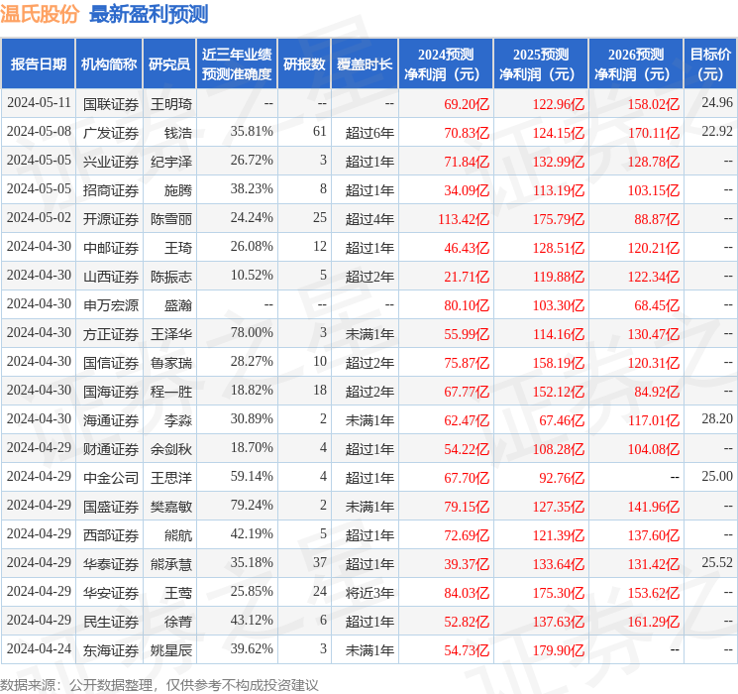
Task: Click researcher name 王明琦
Action: click(x=171, y=104)
